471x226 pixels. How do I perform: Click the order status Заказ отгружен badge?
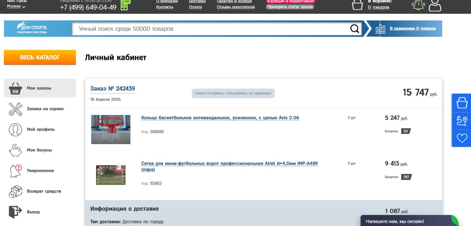[233, 93]
